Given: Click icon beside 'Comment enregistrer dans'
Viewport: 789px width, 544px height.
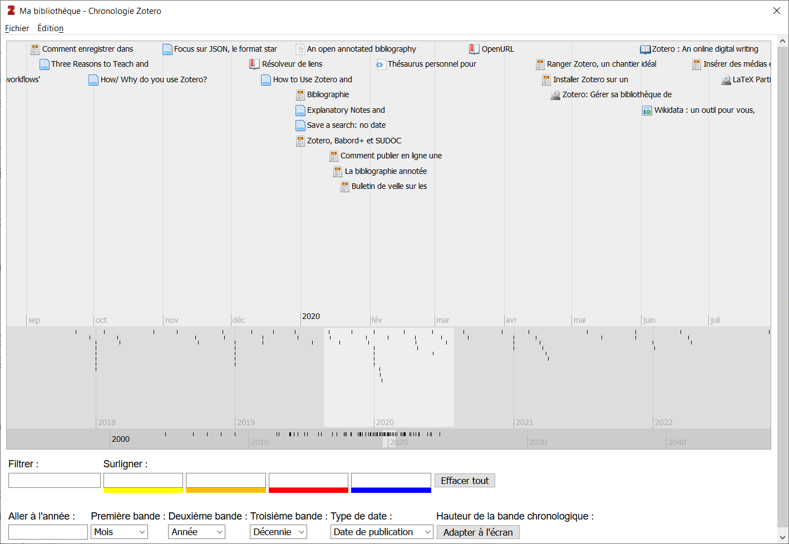Looking at the screenshot, I should [35, 49].
